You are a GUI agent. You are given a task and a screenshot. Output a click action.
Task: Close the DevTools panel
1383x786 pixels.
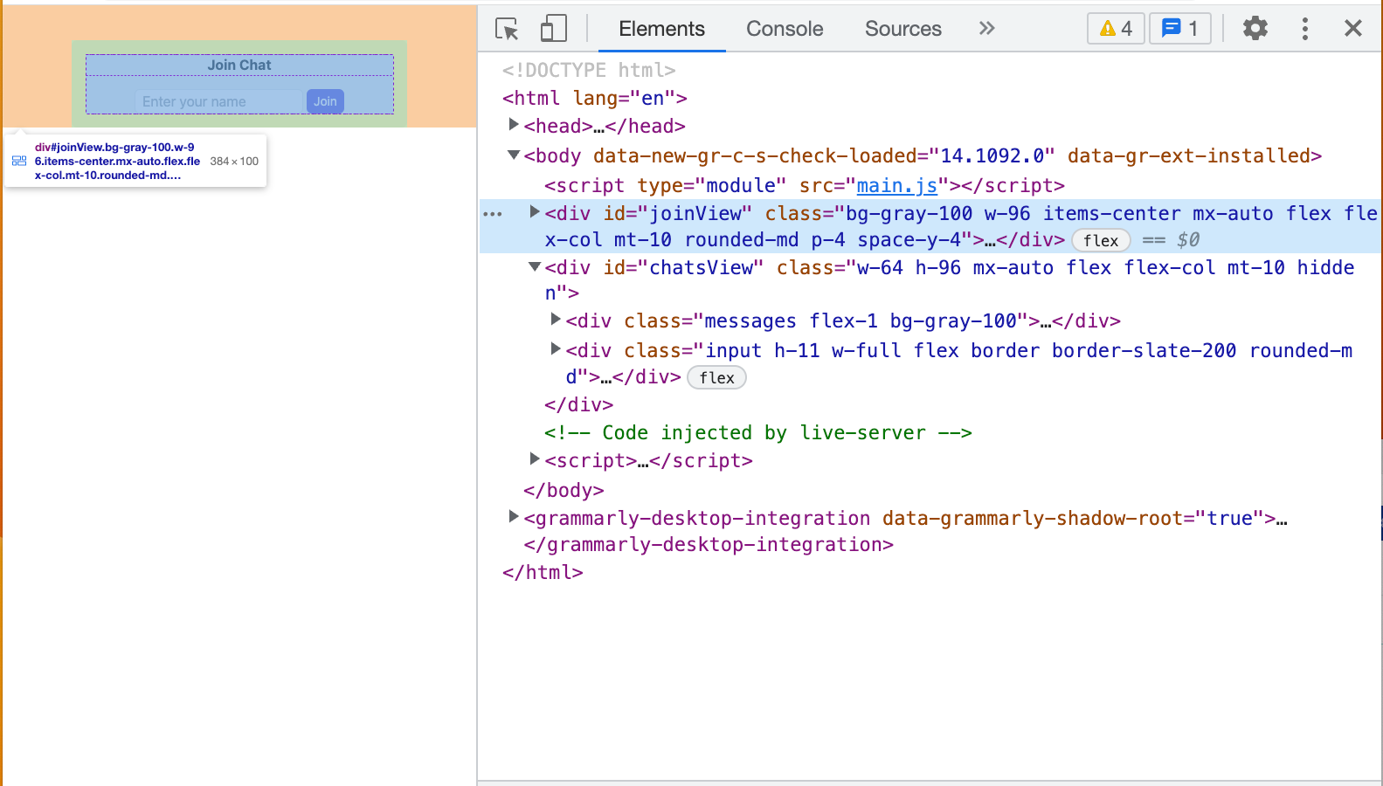(x=1353, y=29)
